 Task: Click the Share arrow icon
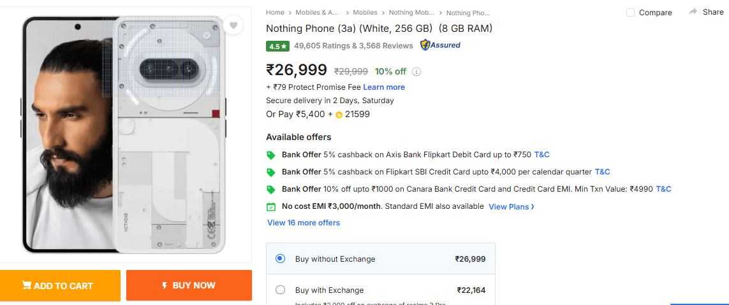pos(693,12)
